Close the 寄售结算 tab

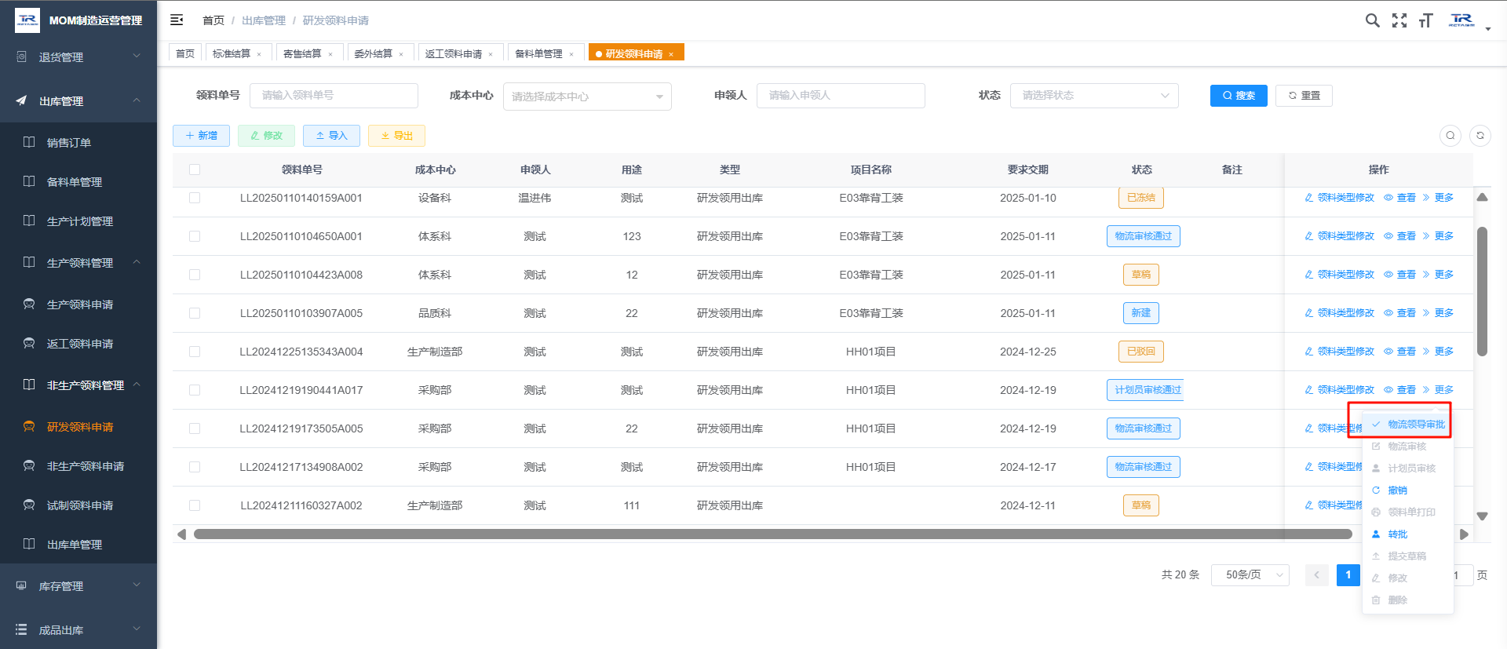pyautogui.click(x=330, y=54)
